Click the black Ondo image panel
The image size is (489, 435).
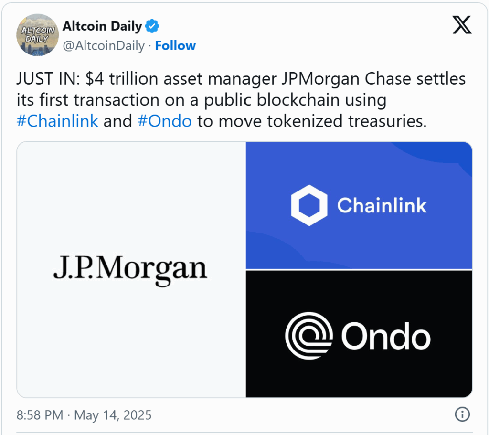359,334
